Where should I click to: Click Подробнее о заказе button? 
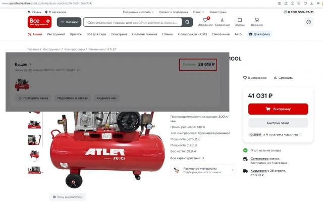click(x=73, y=98)
